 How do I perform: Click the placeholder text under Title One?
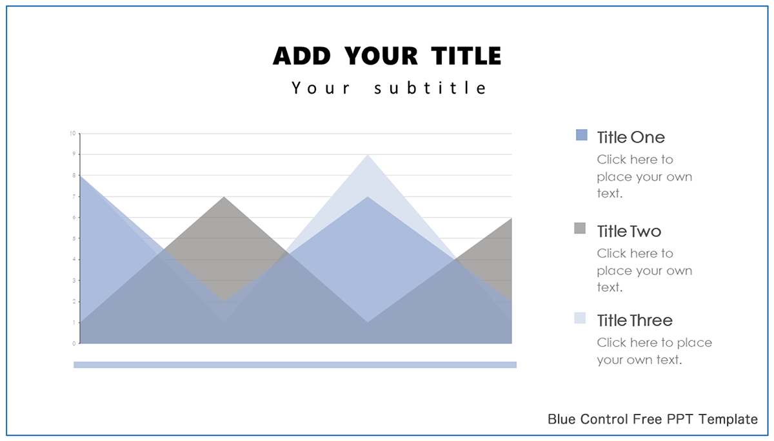point(644,176)
